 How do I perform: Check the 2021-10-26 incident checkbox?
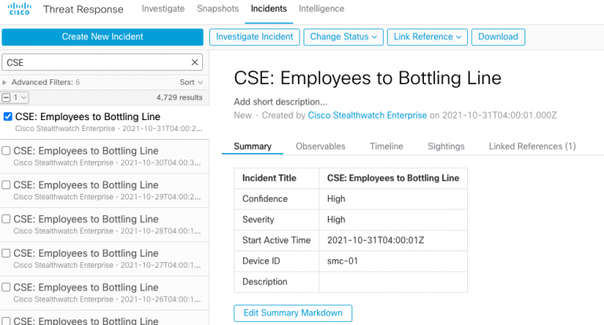point(6,287)
